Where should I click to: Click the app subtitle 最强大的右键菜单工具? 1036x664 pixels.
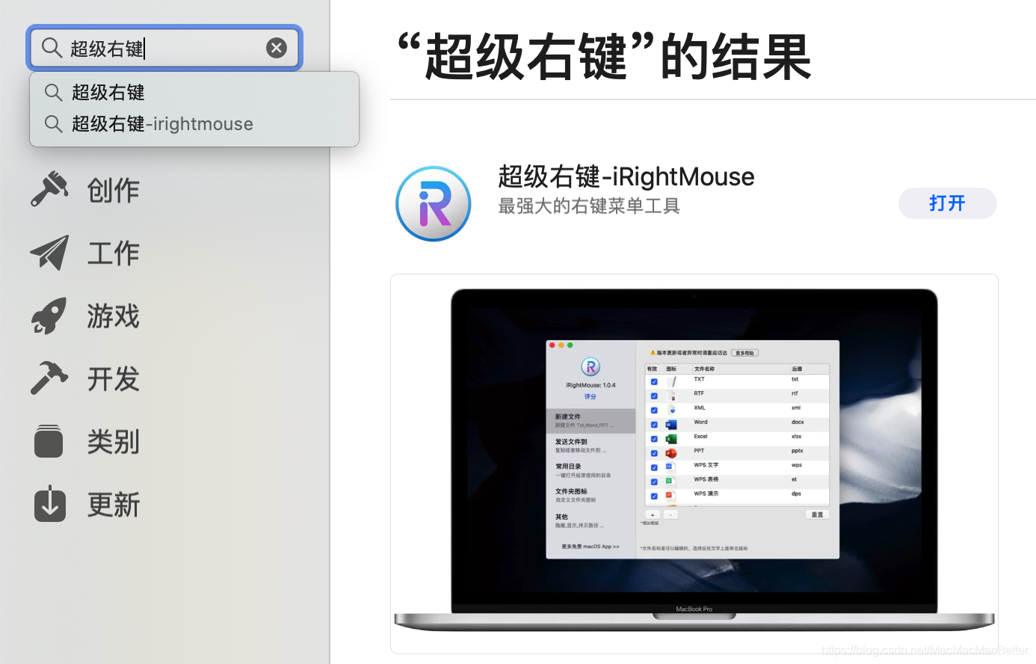click(x=589, y=206)
